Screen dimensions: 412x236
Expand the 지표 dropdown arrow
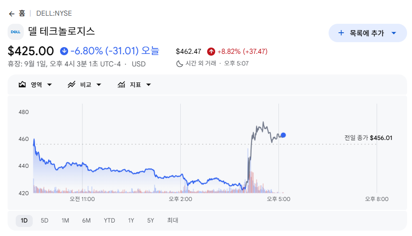point(148,85)
